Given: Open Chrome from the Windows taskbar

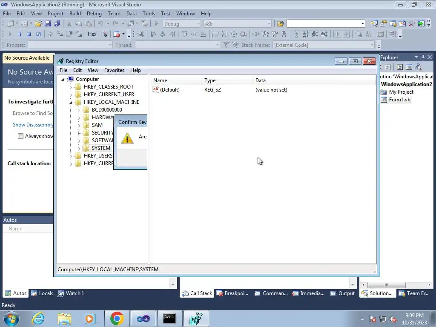Looking at the screenshot, I should coord(117,318).
